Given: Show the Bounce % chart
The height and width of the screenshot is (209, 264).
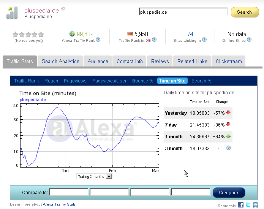Looking at the screenshot, I should pos(142,81).
